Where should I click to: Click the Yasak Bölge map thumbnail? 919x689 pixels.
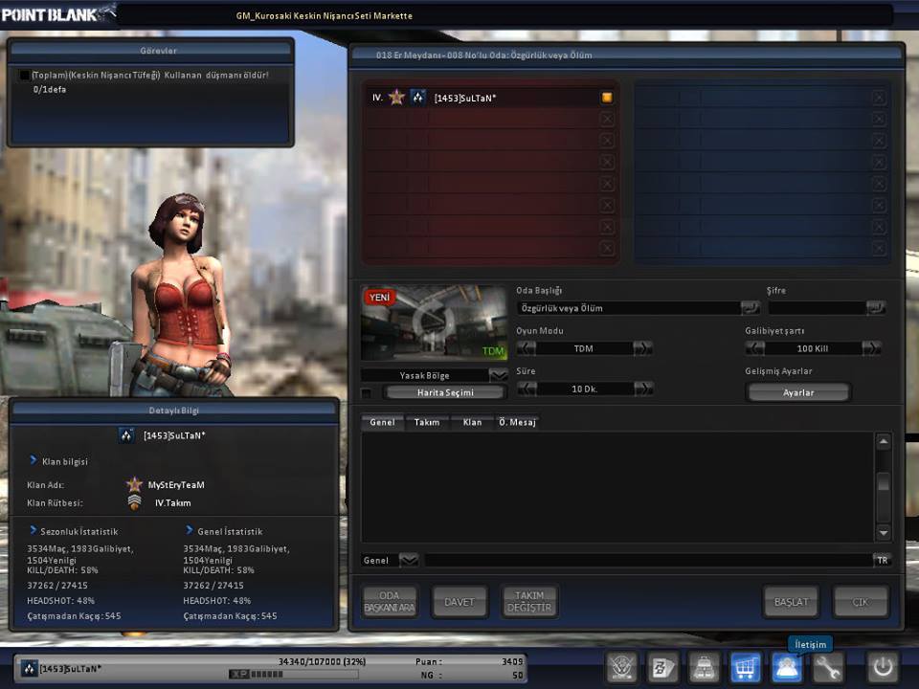click(x=435, y=322)
